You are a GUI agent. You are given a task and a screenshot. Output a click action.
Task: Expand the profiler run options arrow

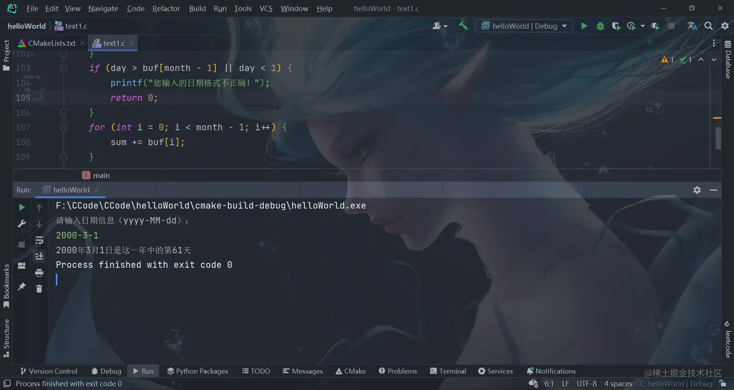point(643,26)
